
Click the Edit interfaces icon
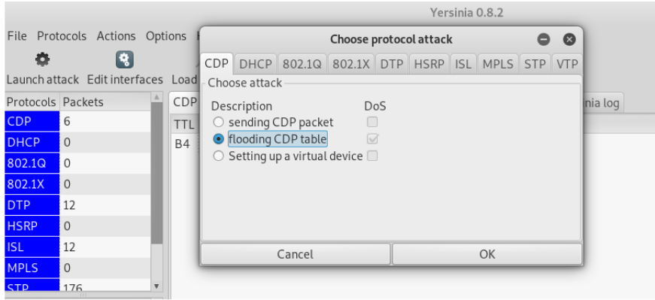click(x=125, y=59)
